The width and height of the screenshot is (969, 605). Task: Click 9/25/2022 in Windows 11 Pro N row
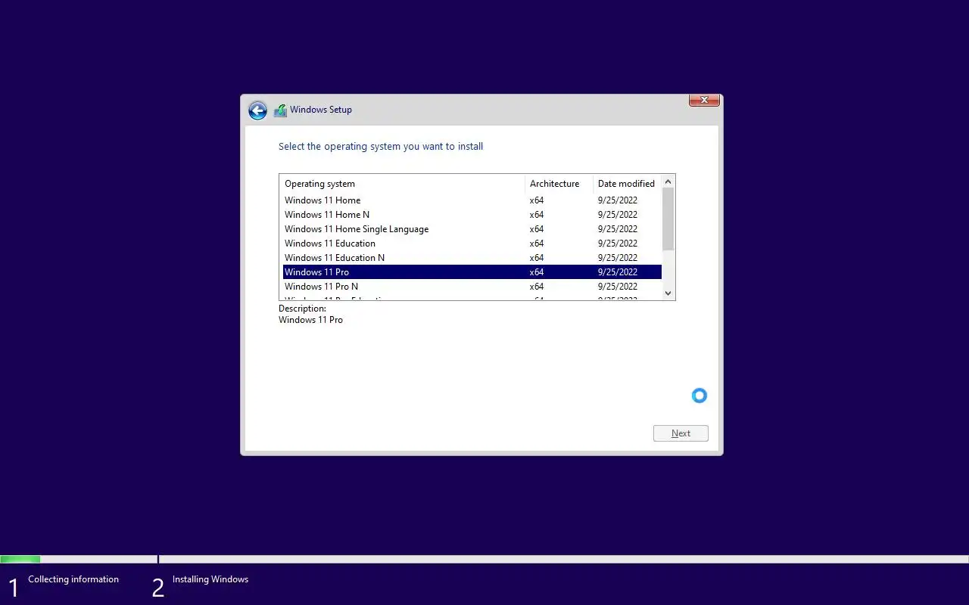(618, 287)
